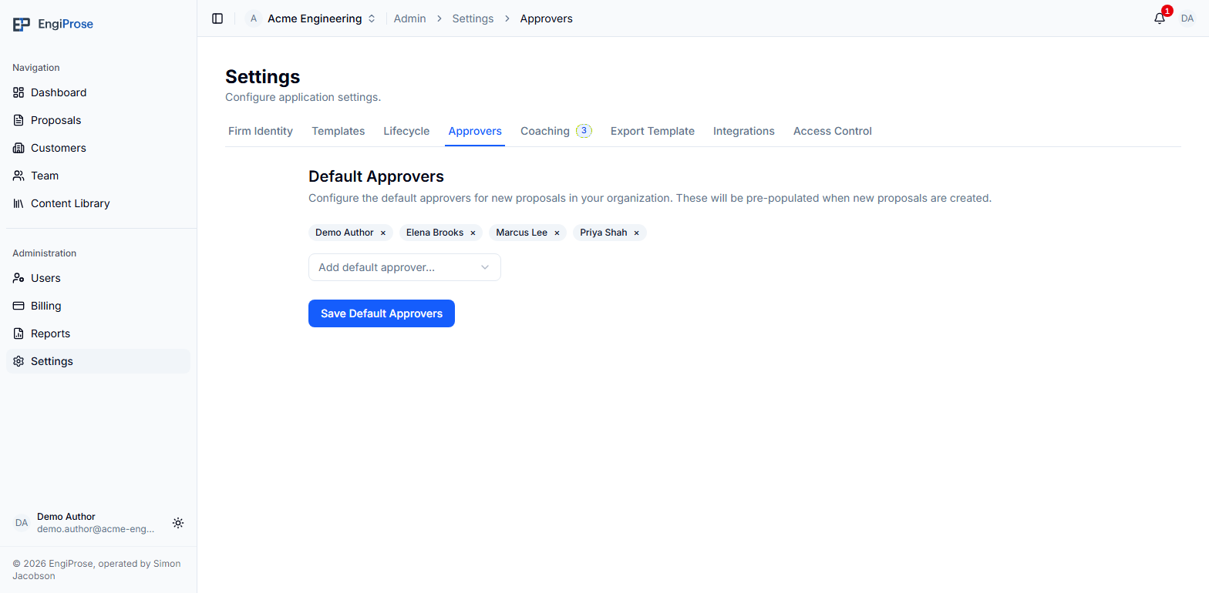Open Proposals in the sidebar
Screen dimensions: 1209x593
click(x=98, y=120)
